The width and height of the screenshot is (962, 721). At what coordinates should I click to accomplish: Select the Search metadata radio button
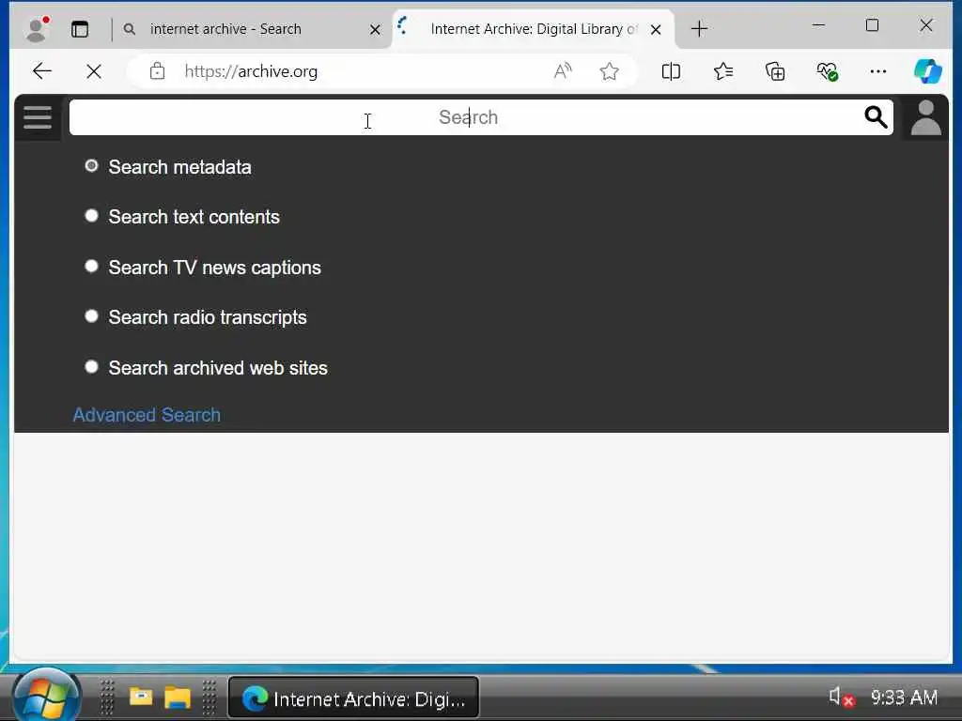coord(91,165)
